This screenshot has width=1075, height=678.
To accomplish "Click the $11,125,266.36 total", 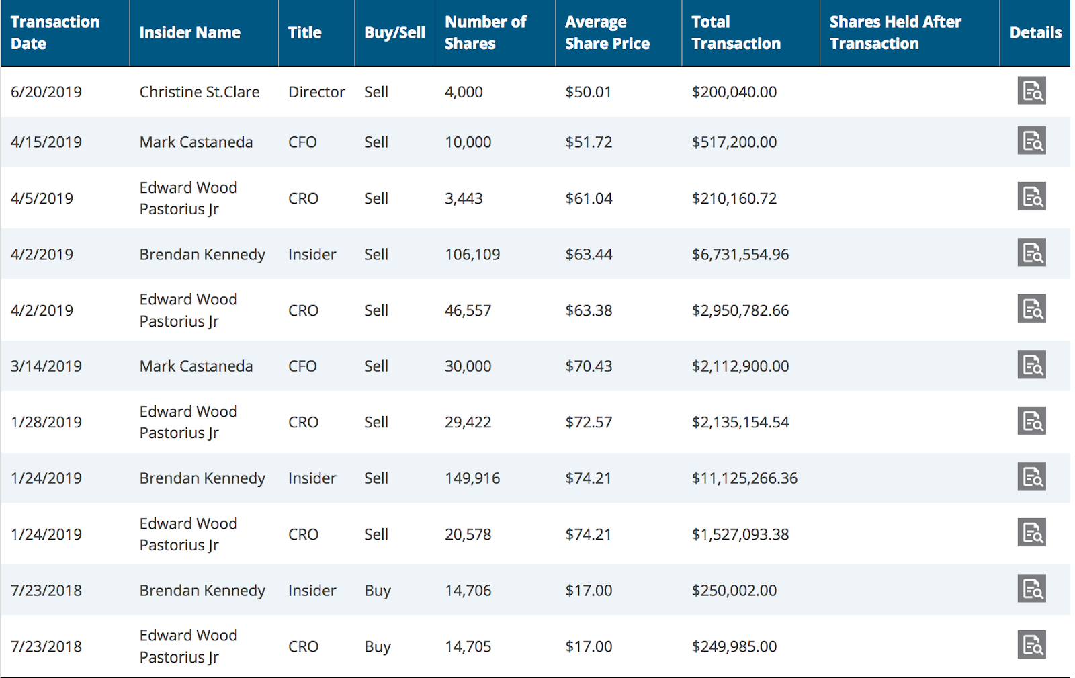I will (x=745, y=478).
